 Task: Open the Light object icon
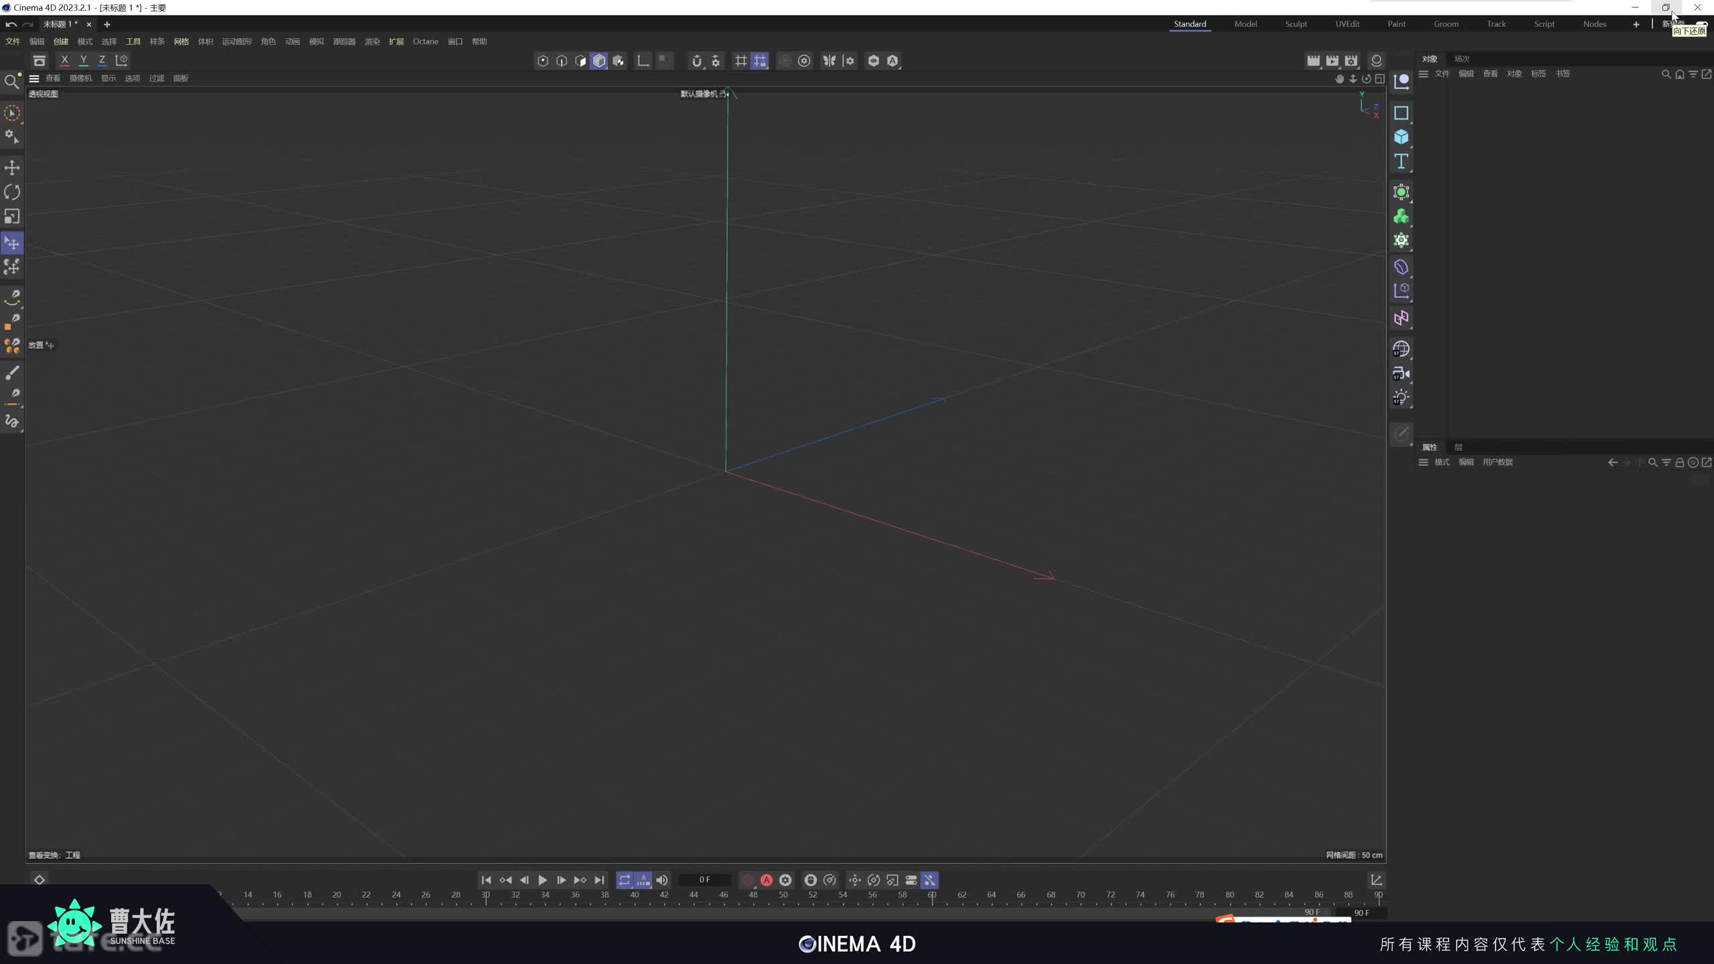click(1401, 398)
